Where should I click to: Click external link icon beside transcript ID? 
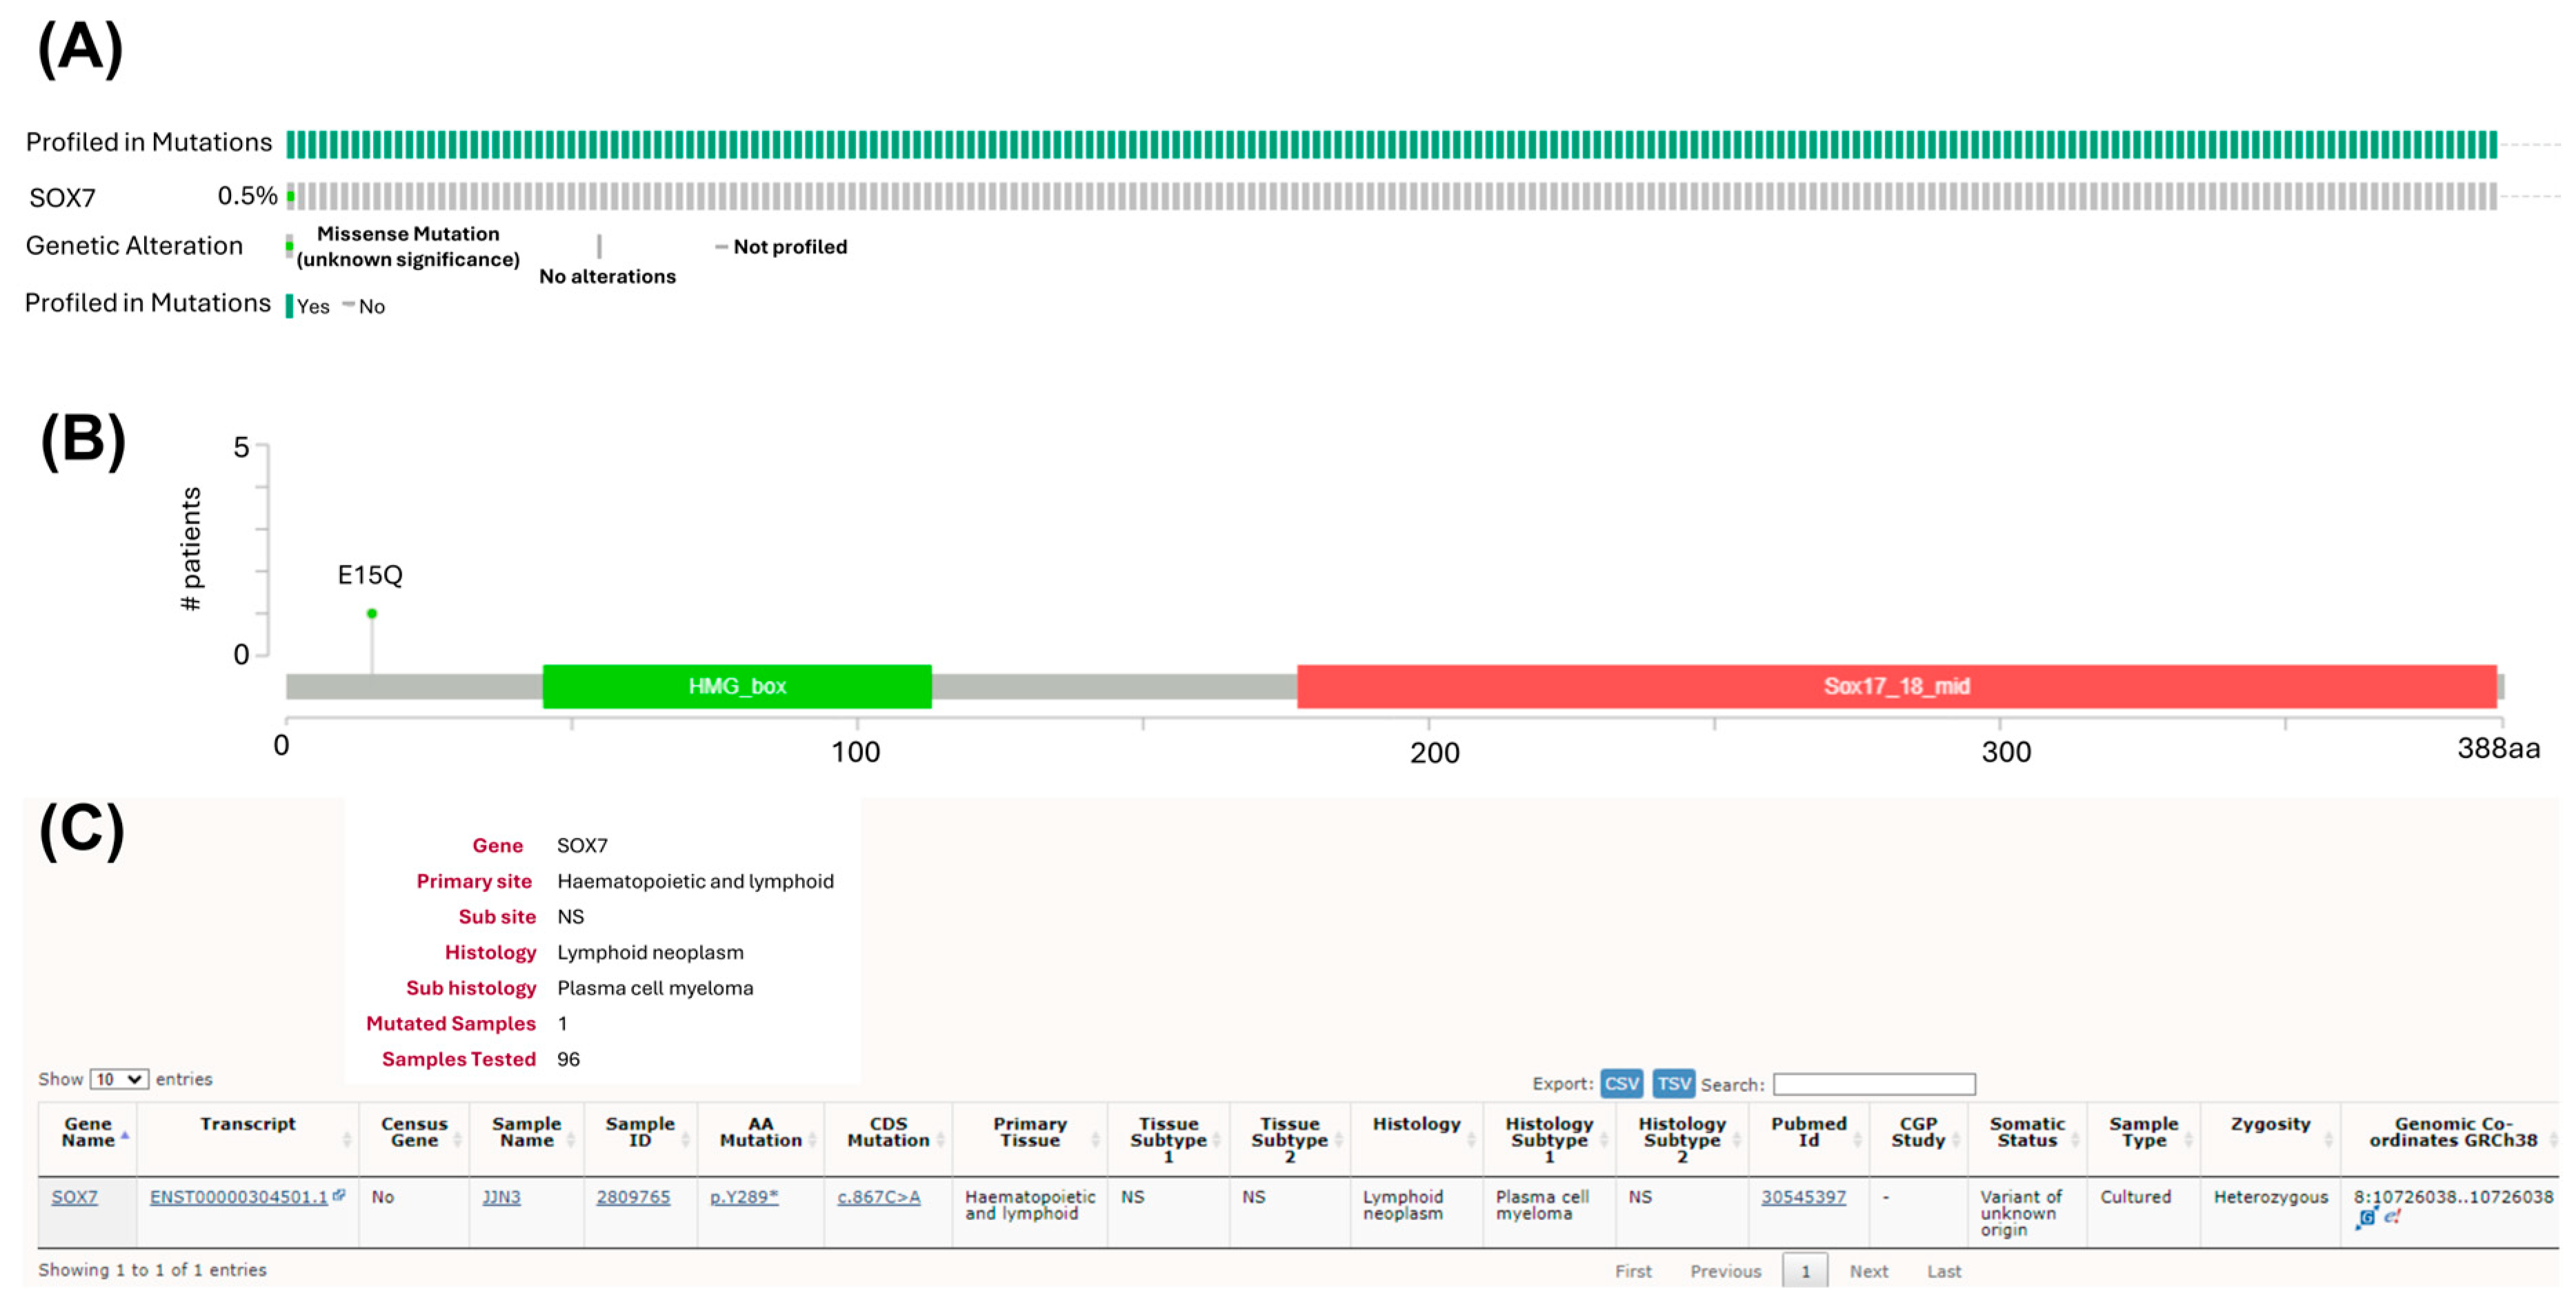click(340, 1194)
